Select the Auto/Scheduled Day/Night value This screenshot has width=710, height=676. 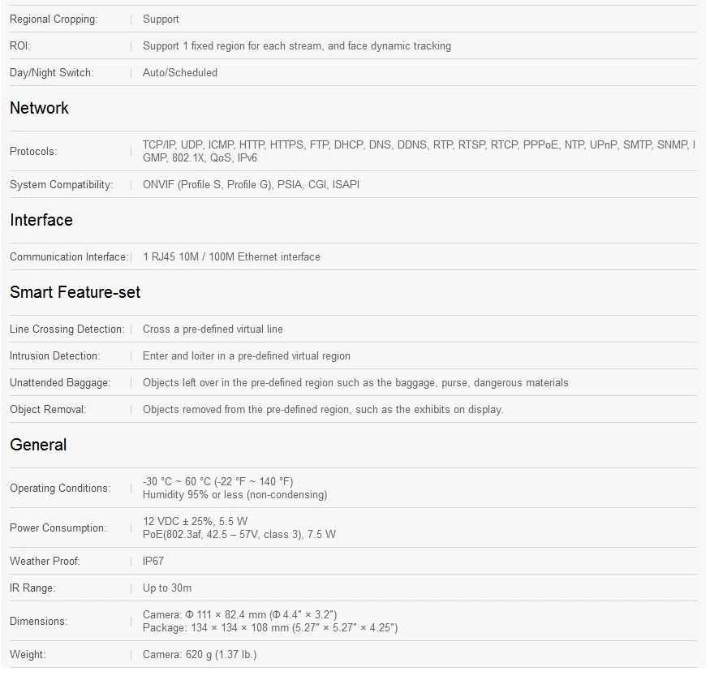(180, 73)
